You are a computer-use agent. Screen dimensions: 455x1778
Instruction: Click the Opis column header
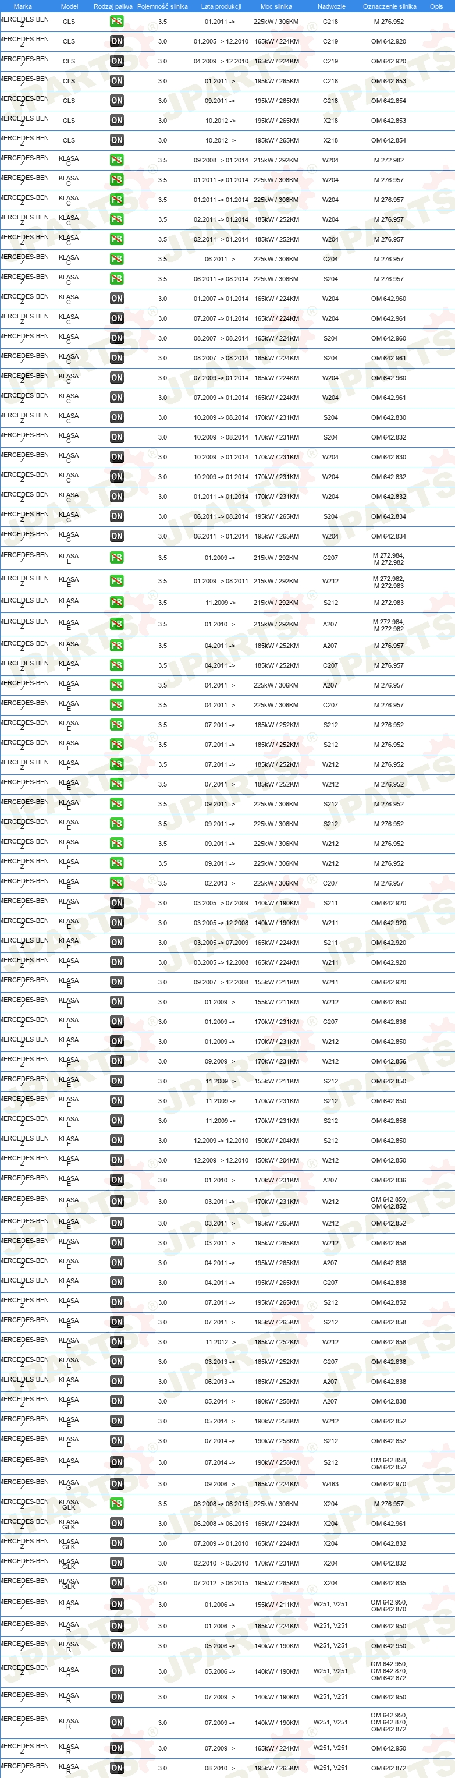click(436, 6)
